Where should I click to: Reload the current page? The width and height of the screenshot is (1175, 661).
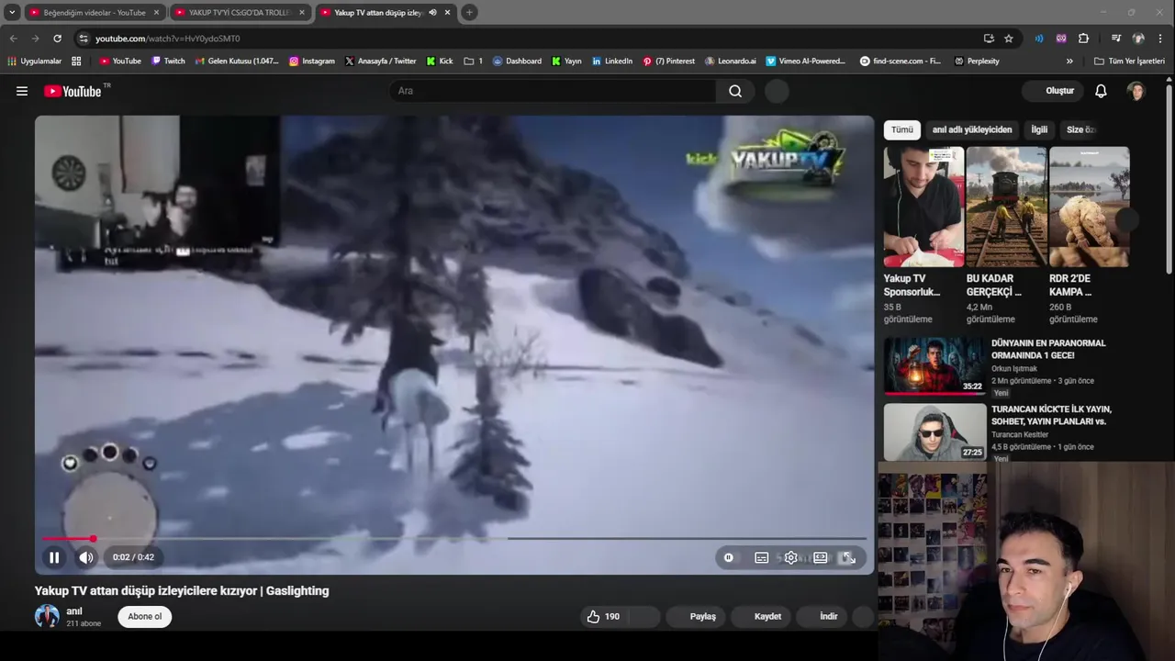click(x=57, y=39)
